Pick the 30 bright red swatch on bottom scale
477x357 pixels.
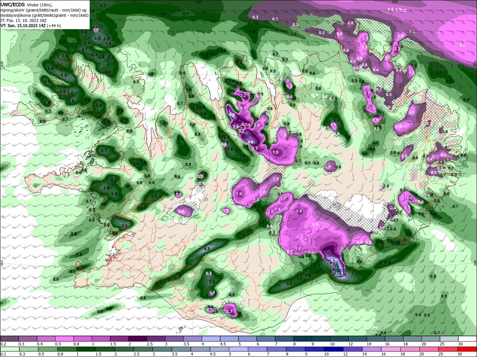point(467,349)
